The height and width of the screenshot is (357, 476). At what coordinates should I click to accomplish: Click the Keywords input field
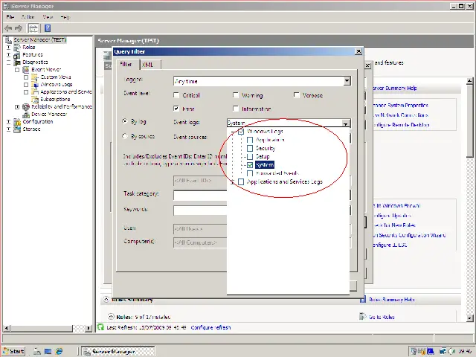click(200, 210)
